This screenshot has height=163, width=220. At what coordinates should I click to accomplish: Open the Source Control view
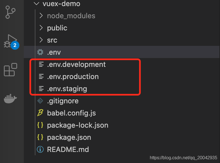11,12
